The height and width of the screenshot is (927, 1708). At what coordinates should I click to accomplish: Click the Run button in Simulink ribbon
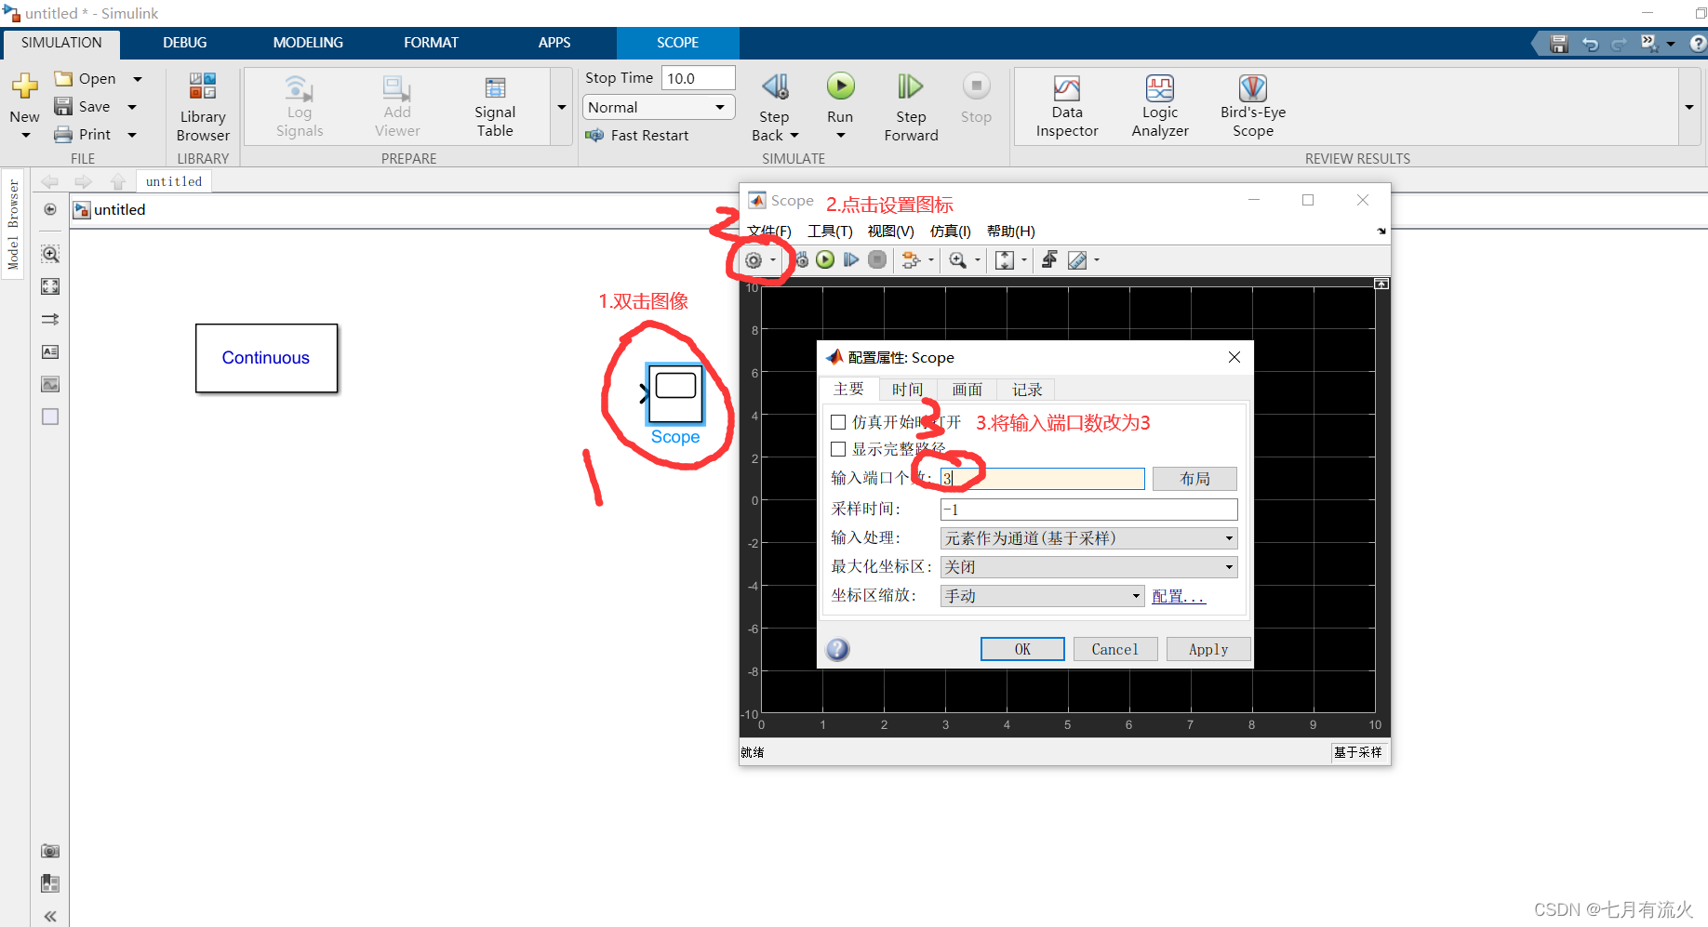(x=840, y=86)
